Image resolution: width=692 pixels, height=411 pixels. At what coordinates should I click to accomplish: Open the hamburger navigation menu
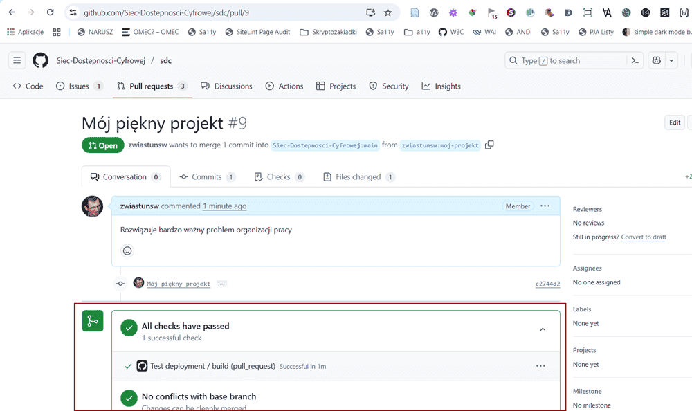pos(17,60)
